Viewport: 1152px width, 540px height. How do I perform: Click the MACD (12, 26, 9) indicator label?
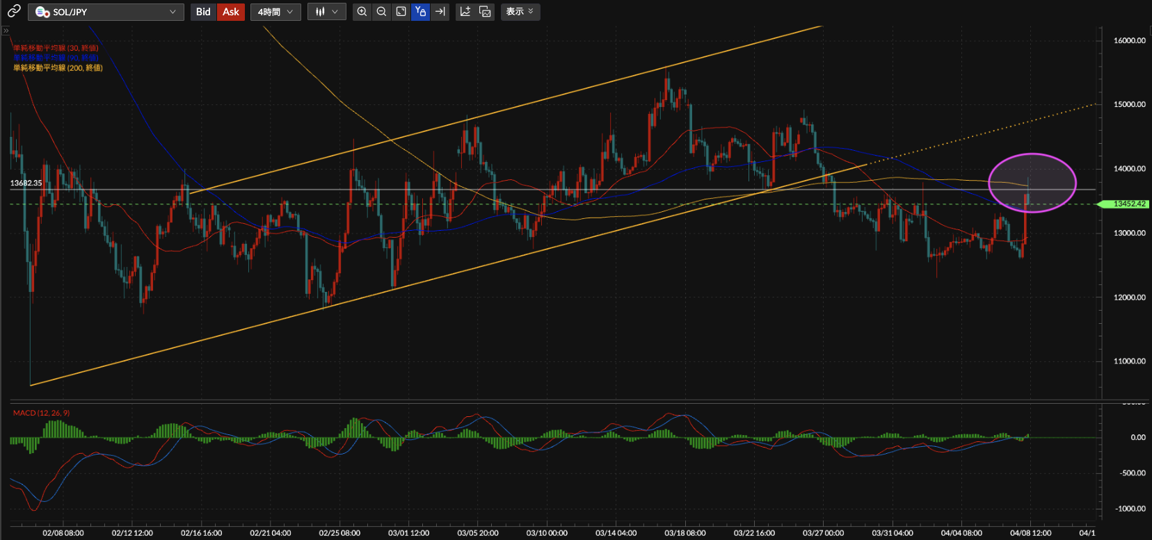41,413
